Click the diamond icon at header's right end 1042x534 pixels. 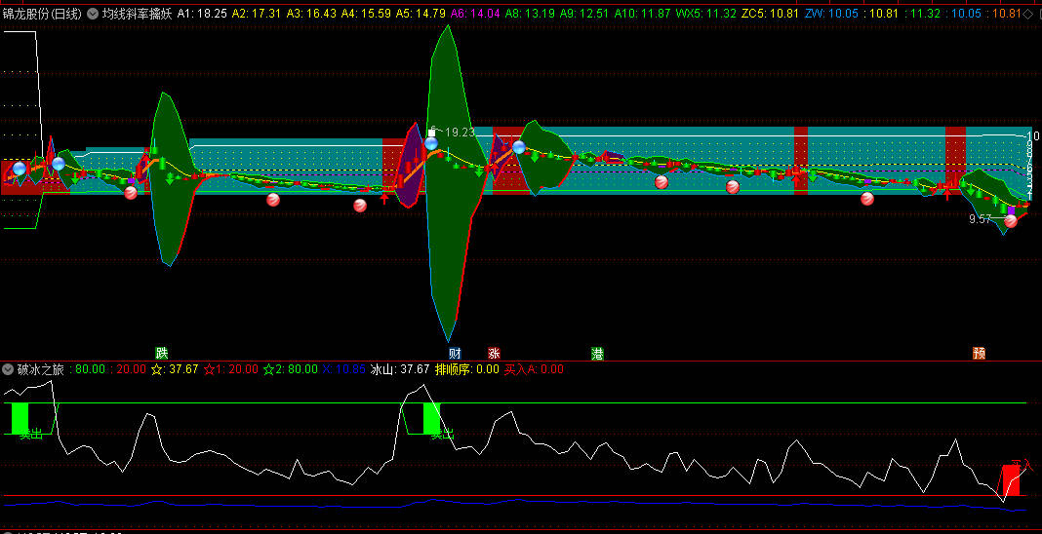point(1028,14)
